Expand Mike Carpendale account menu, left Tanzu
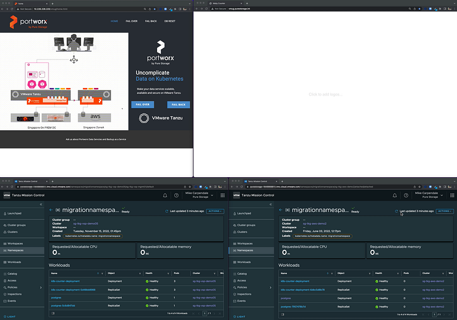457x320 pixels. click(199, 195)
